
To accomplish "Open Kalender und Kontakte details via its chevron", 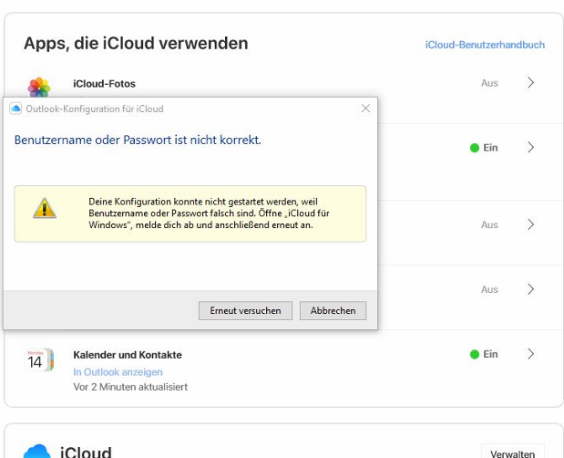I will click(531, 354).
